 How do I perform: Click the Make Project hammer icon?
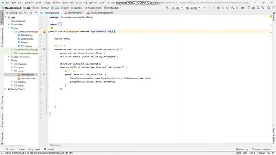[167, 8]
